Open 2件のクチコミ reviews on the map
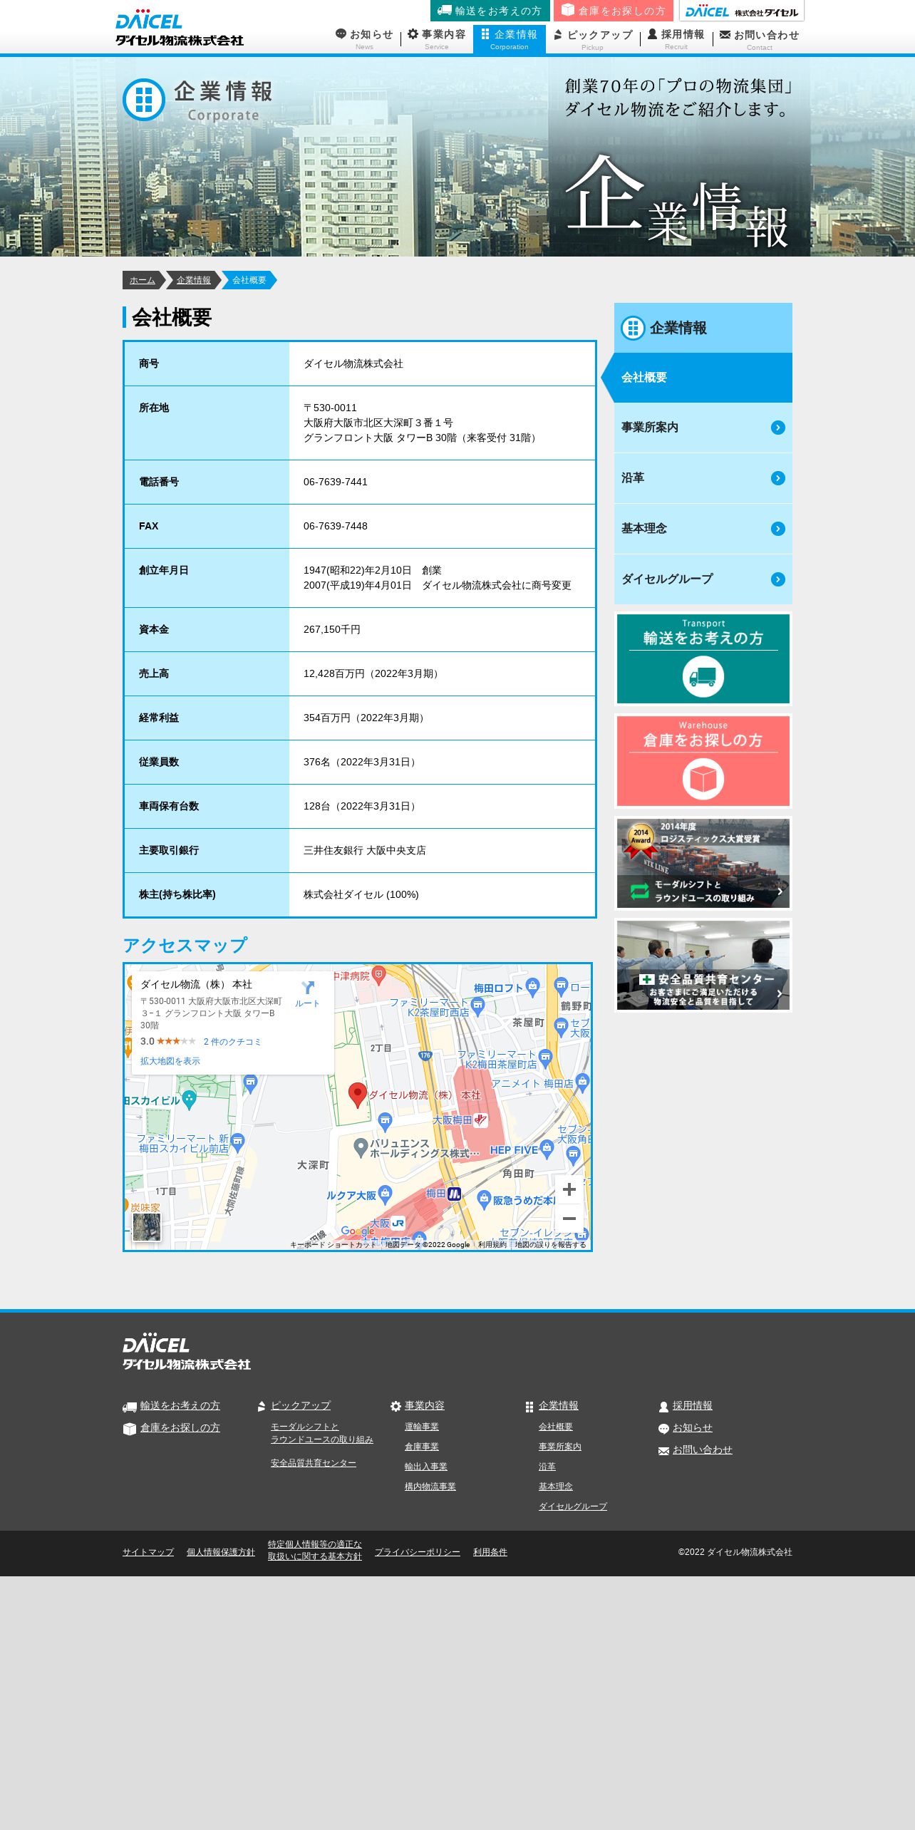The image size is (915, 1830). point(232,1042)
